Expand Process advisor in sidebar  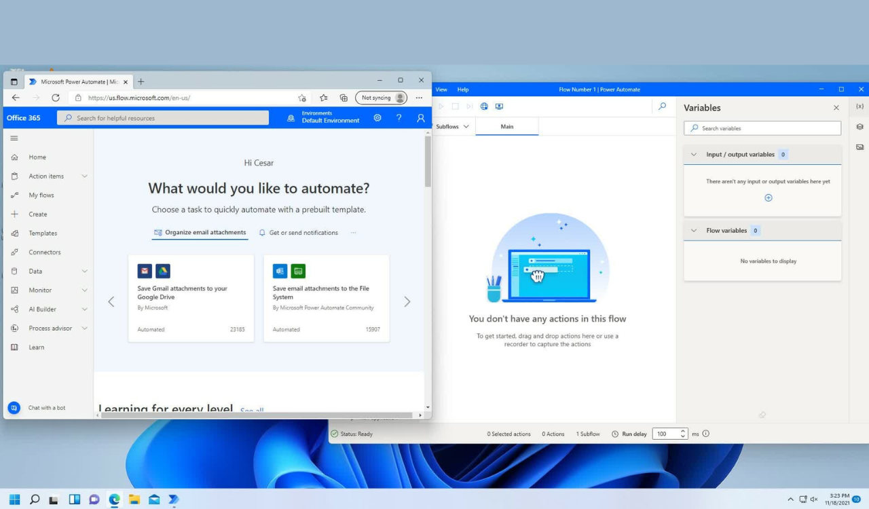coord(85,328)
